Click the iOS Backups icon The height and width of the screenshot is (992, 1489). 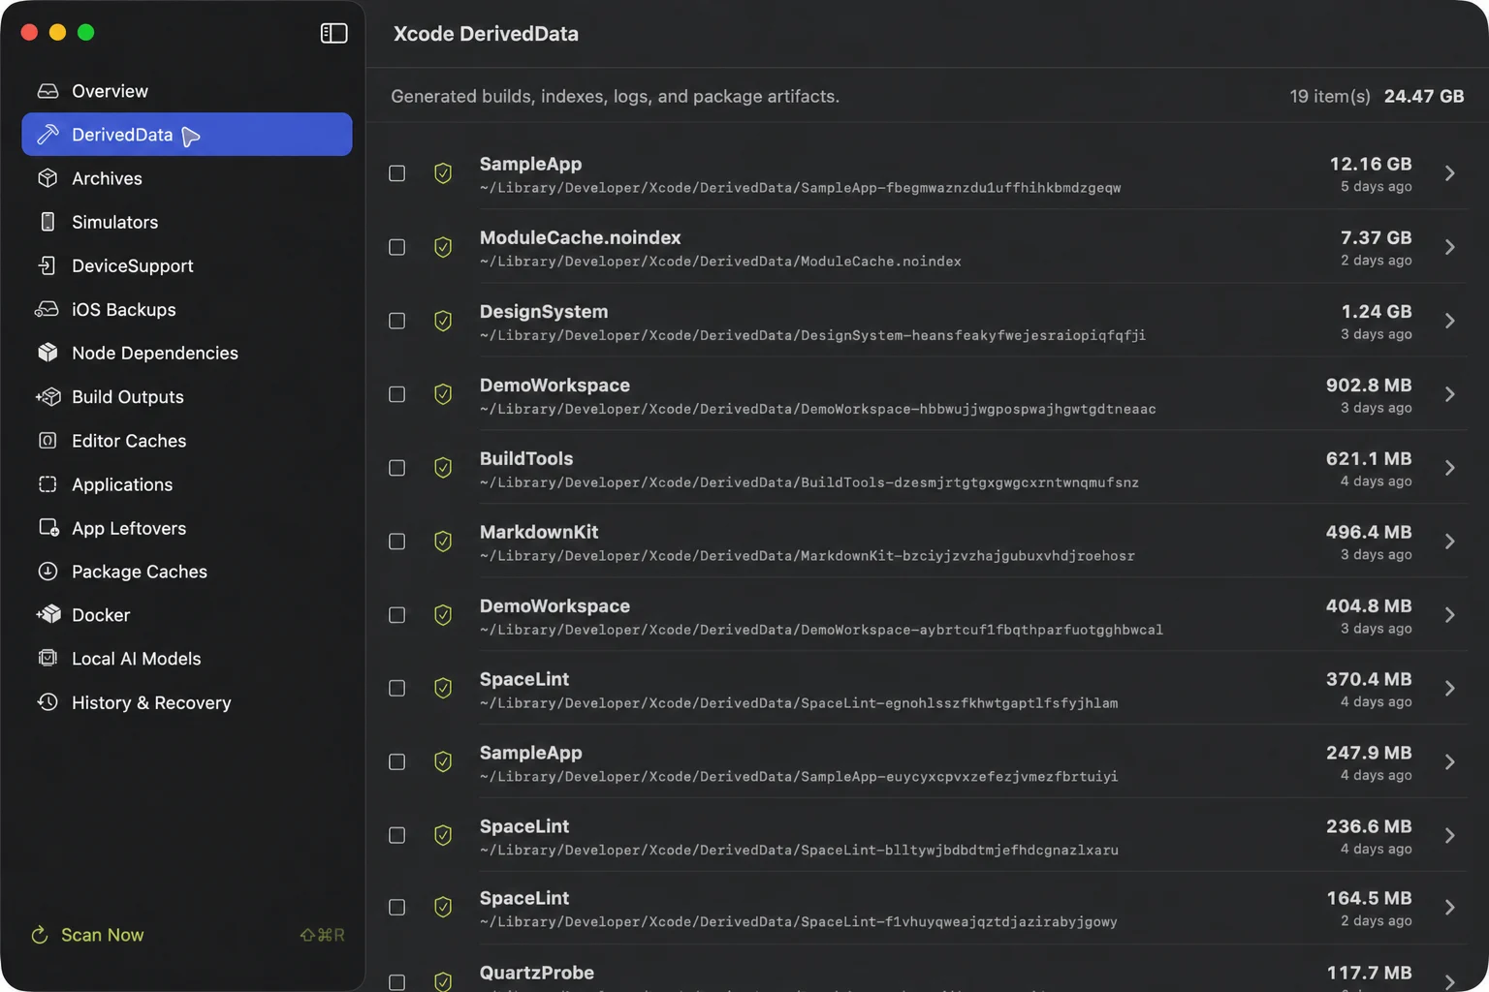(x=47, y=309)
